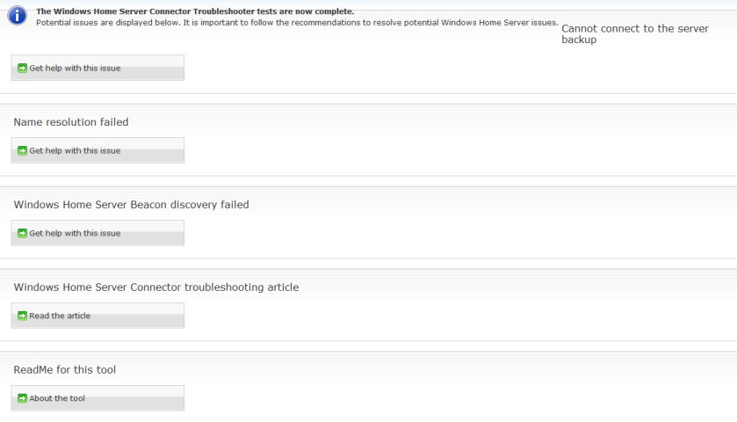Click green arrow icon beside About the tool

click(22, 398)
